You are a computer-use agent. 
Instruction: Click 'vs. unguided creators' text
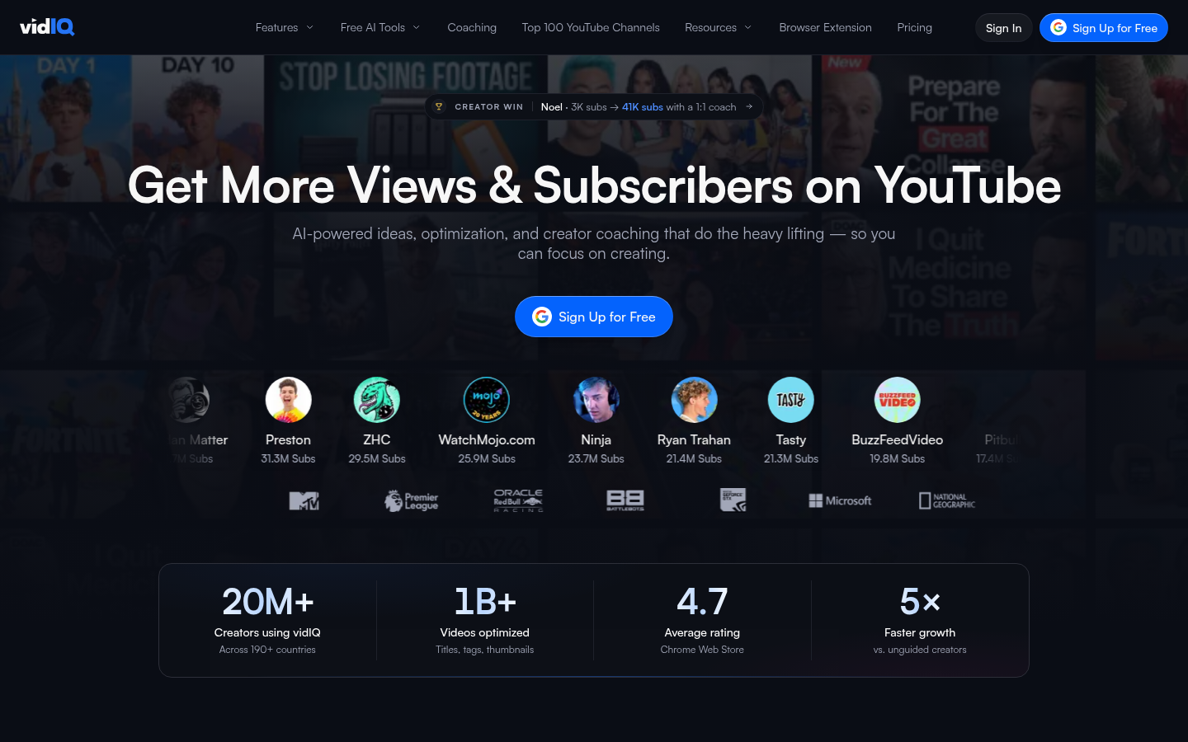[x=920, y=650]
